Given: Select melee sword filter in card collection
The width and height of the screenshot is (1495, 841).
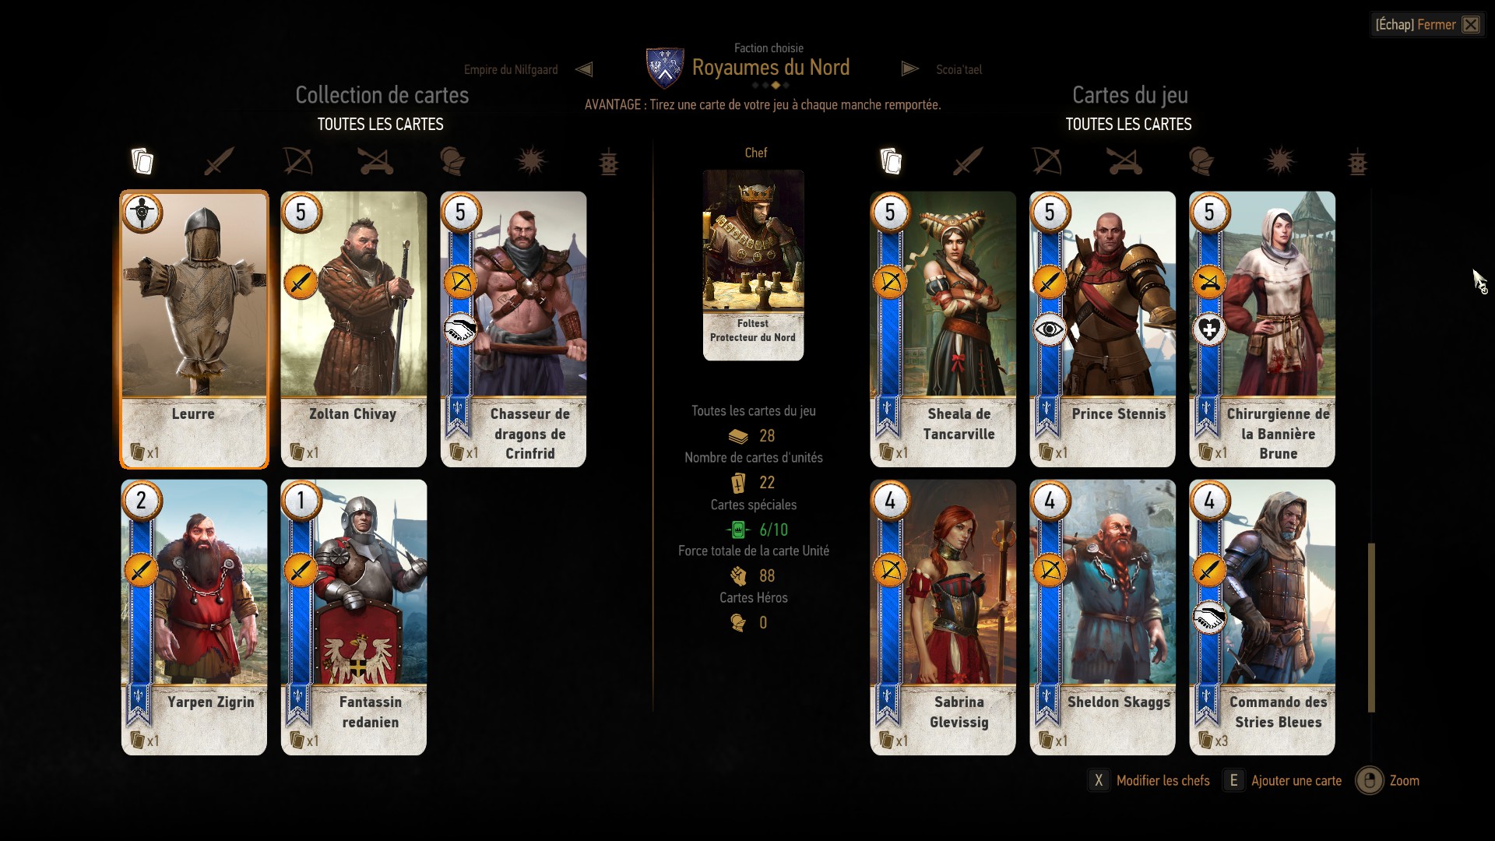Looking at the screenshot, I should [219, 161].
